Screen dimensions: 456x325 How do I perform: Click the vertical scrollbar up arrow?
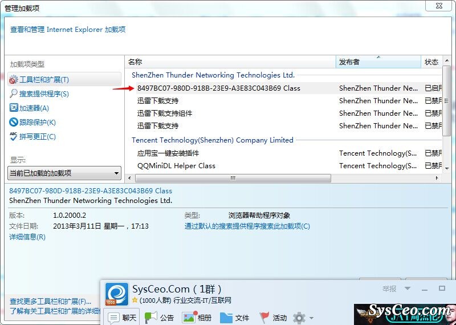(x=446, y=61)
